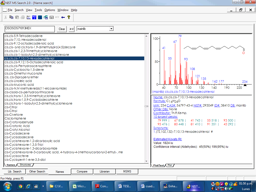Switch to the Structures tab
The image size is (256, 192).
click(25, 165)
